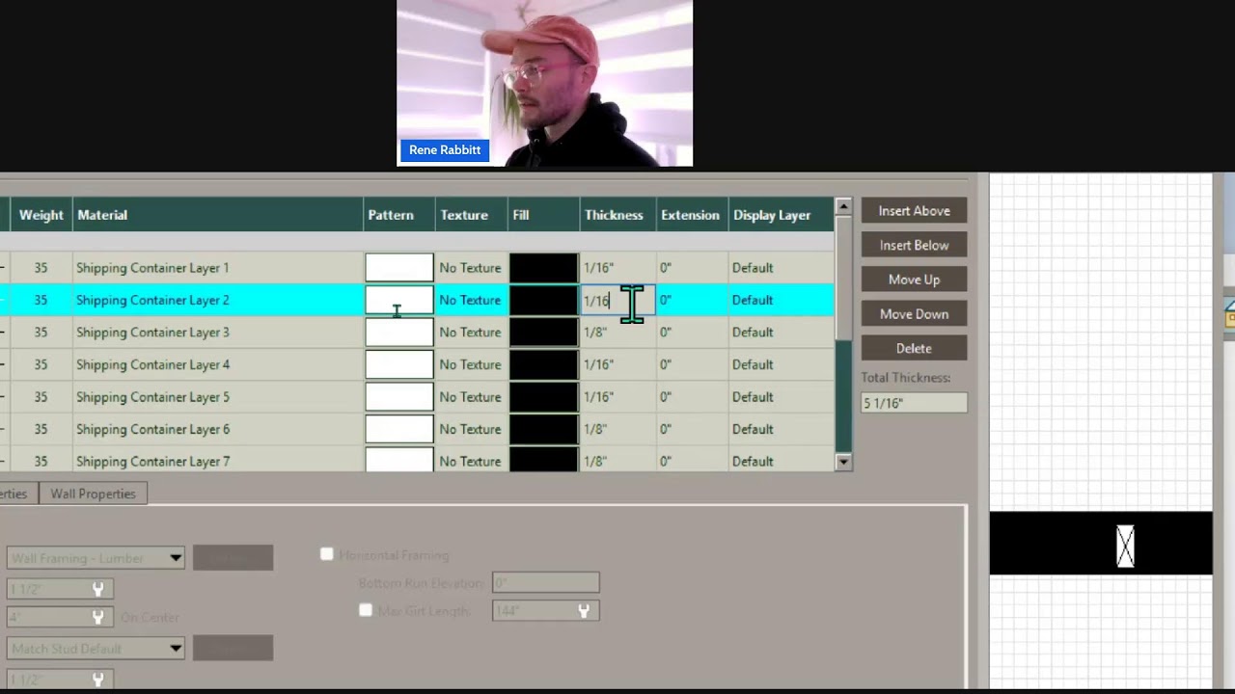Pick fill color for Shipping Container Layer 2
The image size is (1235, 694).
544,300
